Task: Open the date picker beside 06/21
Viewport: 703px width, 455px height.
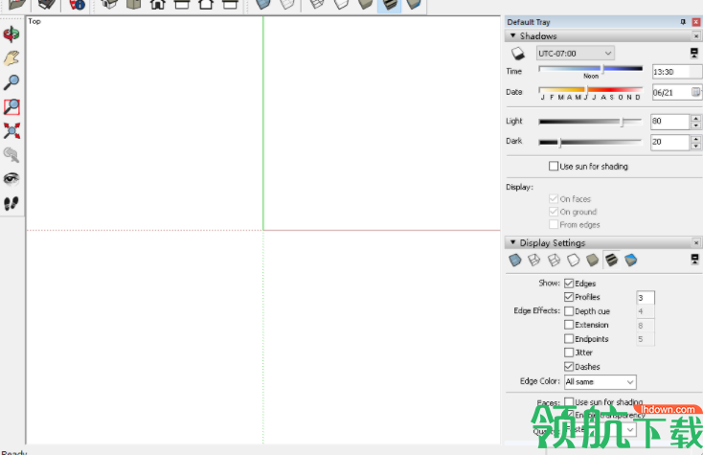Action: [695, 92]
